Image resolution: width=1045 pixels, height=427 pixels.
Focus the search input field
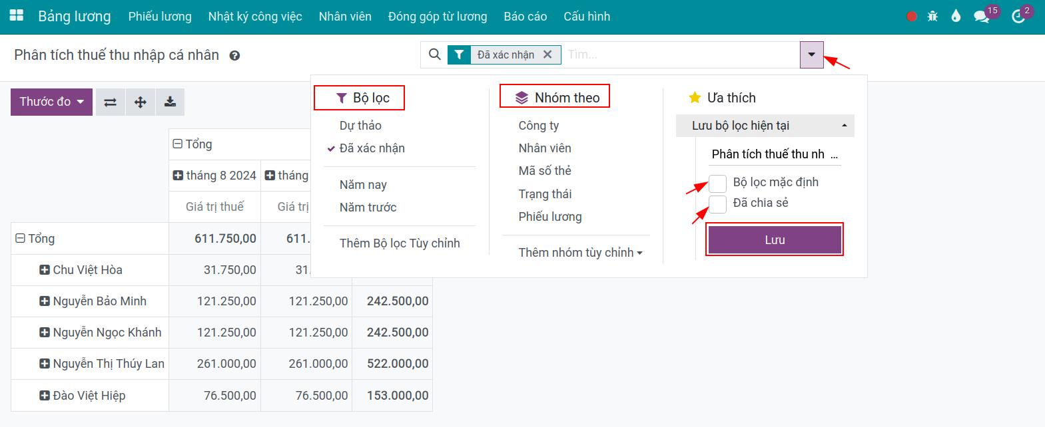click(681, 55)
